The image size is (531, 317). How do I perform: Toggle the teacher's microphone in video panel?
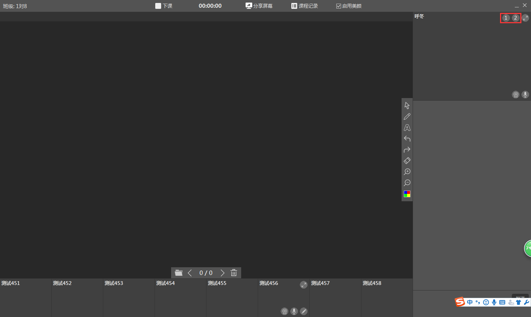pyautogui.click(x=525, y=95)
